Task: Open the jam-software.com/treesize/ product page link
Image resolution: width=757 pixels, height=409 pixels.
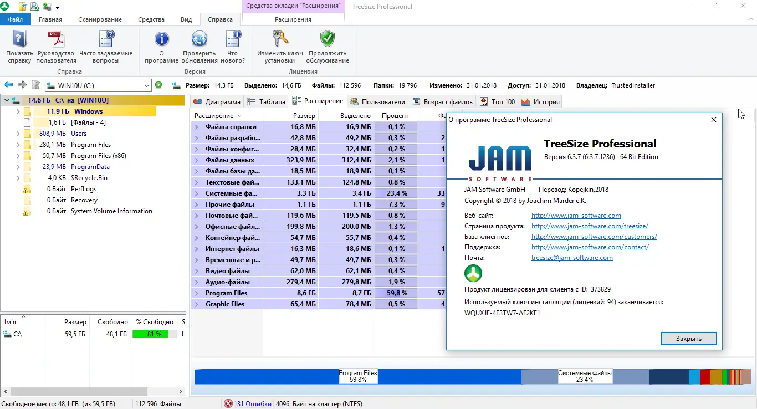Action: point(590,226)
